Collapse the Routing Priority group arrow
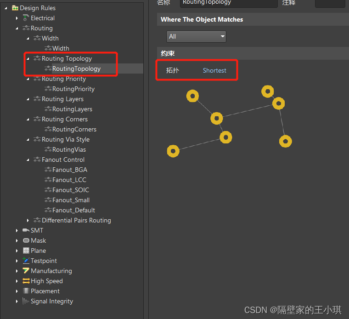The height and width of the screenshot is (319, 349). [x=28, y=79]
